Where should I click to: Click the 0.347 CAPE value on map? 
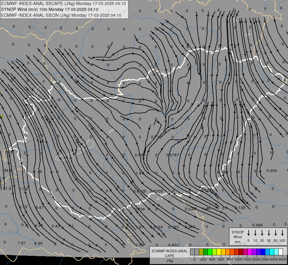[x=190, y=227]
